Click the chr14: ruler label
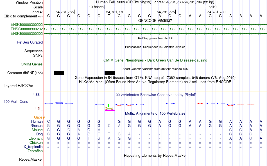This screenshot has width=267, height=166. pyautogui.click(x=38, y=12)
